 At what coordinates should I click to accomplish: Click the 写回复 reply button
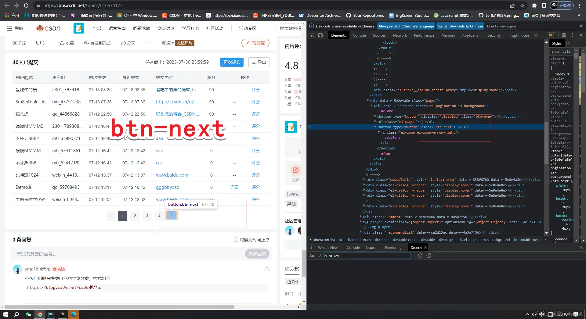(x=256, y=43)
